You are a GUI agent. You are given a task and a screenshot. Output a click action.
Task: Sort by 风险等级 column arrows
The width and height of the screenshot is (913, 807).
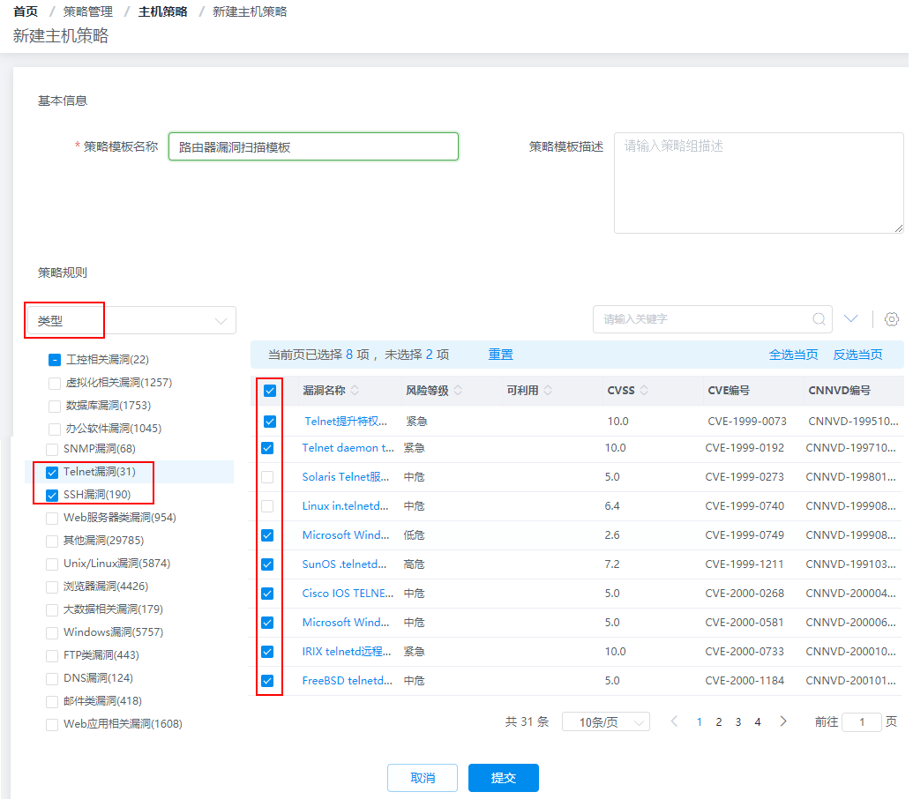tap(459, 391)
